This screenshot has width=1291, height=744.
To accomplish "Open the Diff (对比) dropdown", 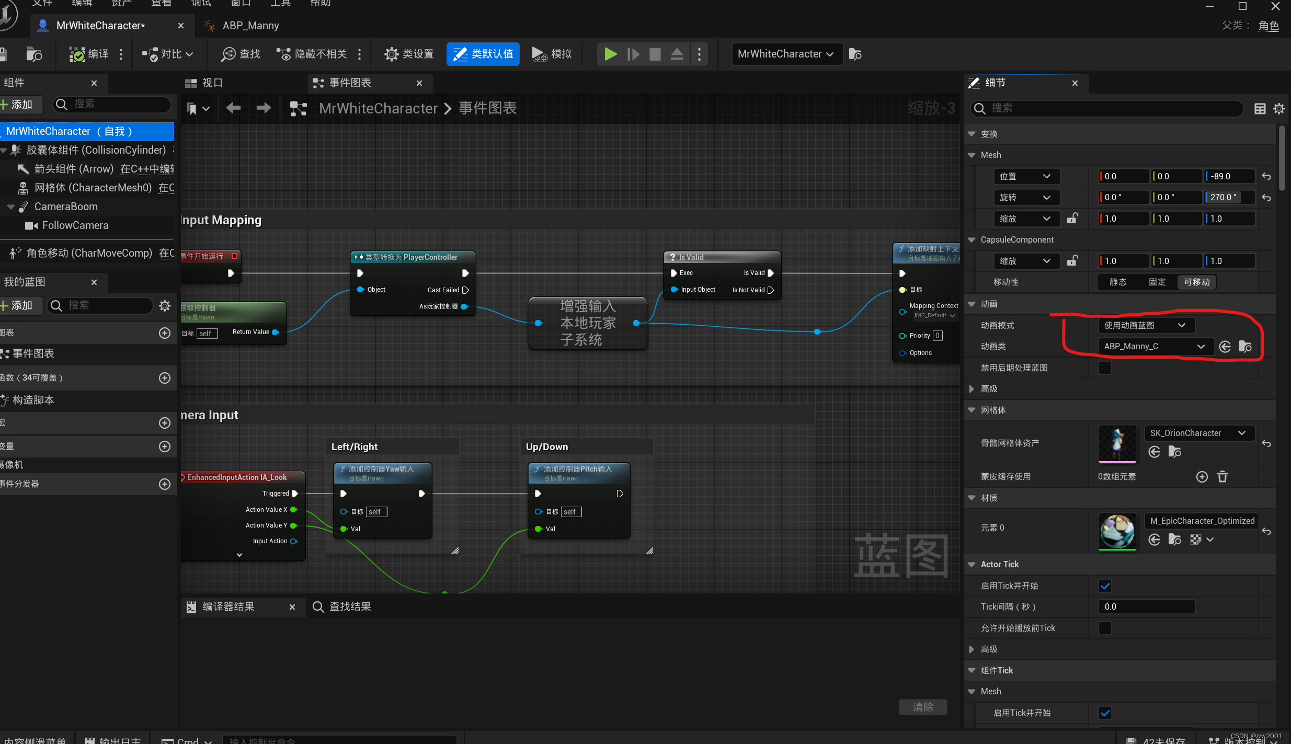I will (x=168, y=54).
